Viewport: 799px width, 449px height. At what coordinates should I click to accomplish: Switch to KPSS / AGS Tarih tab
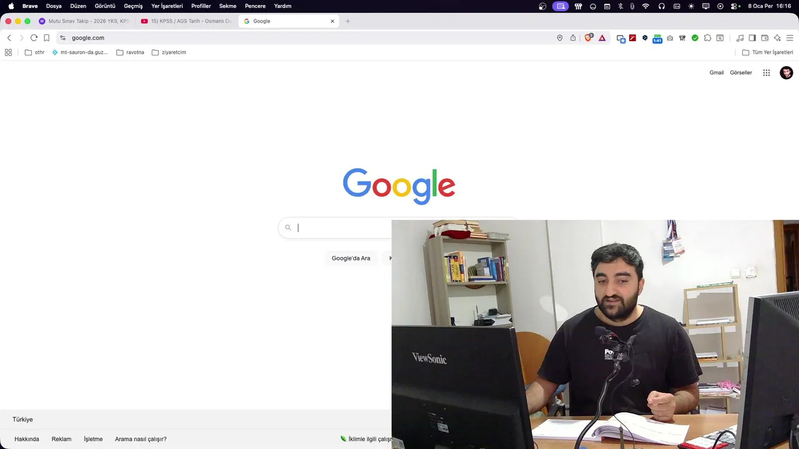[187, 21]
